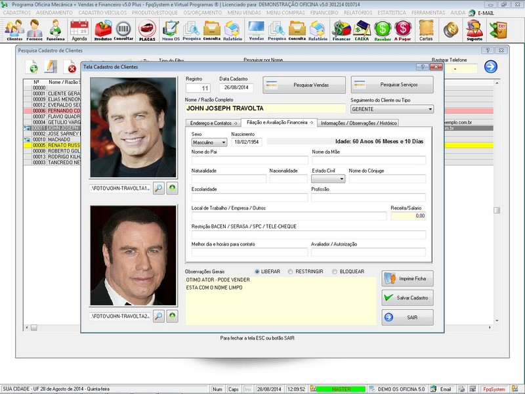Click magnifier icon beside first photo path
This screenshot has height=394, width=525.
[159, 189]
